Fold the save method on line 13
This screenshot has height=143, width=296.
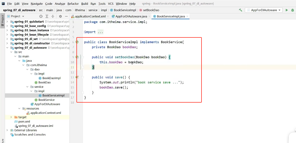click(x=82, y=77)
